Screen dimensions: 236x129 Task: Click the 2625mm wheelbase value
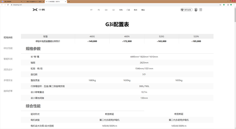tap(144, 63)
